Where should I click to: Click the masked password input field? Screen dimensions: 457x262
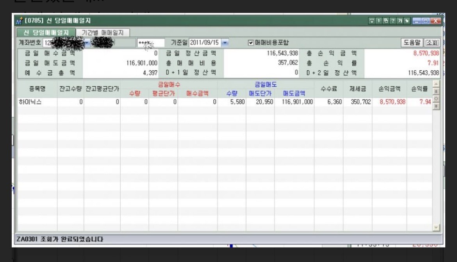[151, 43]
